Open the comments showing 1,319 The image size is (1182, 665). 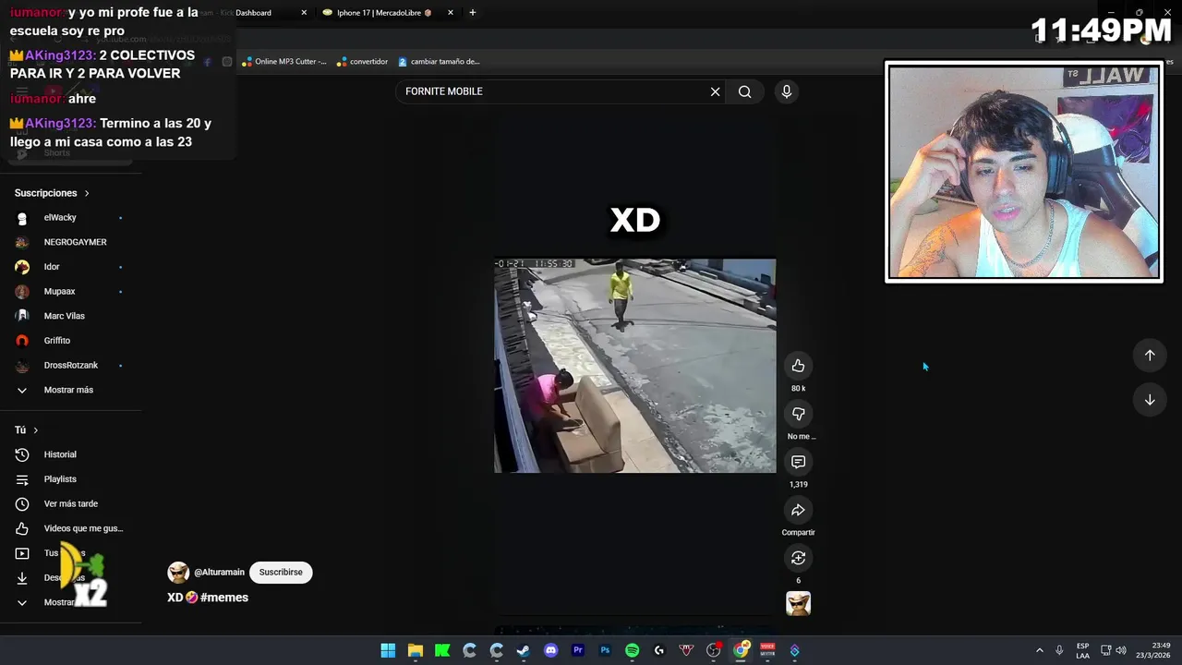pyautogui.click(x=798, y=462)
